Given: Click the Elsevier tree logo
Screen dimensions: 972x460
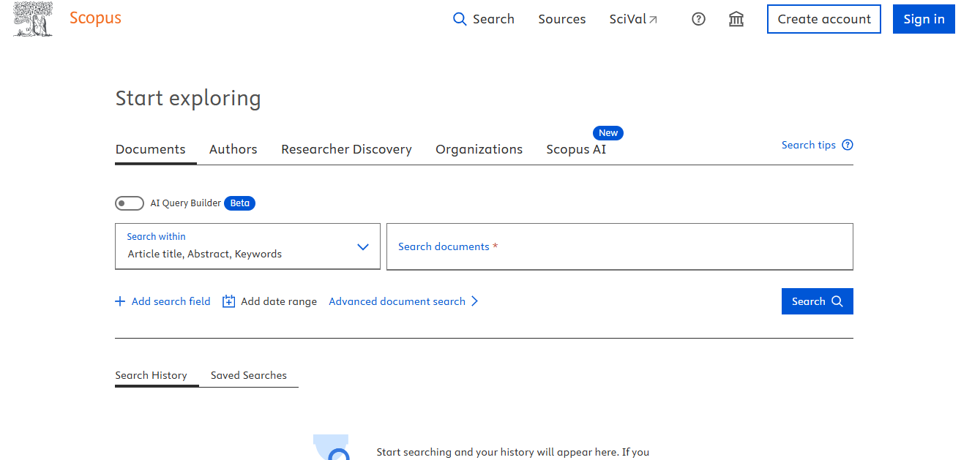Looking at the screenshot, I should [x=33, y=19].
